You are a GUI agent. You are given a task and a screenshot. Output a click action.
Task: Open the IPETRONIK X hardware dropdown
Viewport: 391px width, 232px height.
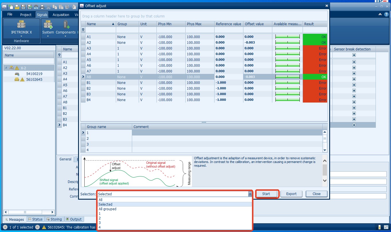click(21, 36)
